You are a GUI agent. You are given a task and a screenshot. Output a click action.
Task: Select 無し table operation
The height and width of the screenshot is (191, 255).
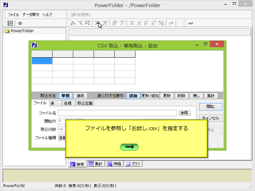click(x=196, y=95)
